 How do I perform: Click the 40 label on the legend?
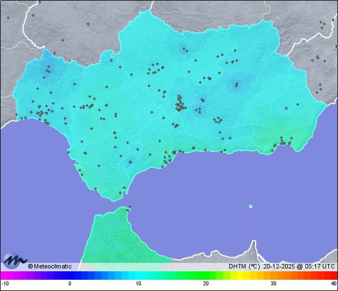click(x=333, y=284)
